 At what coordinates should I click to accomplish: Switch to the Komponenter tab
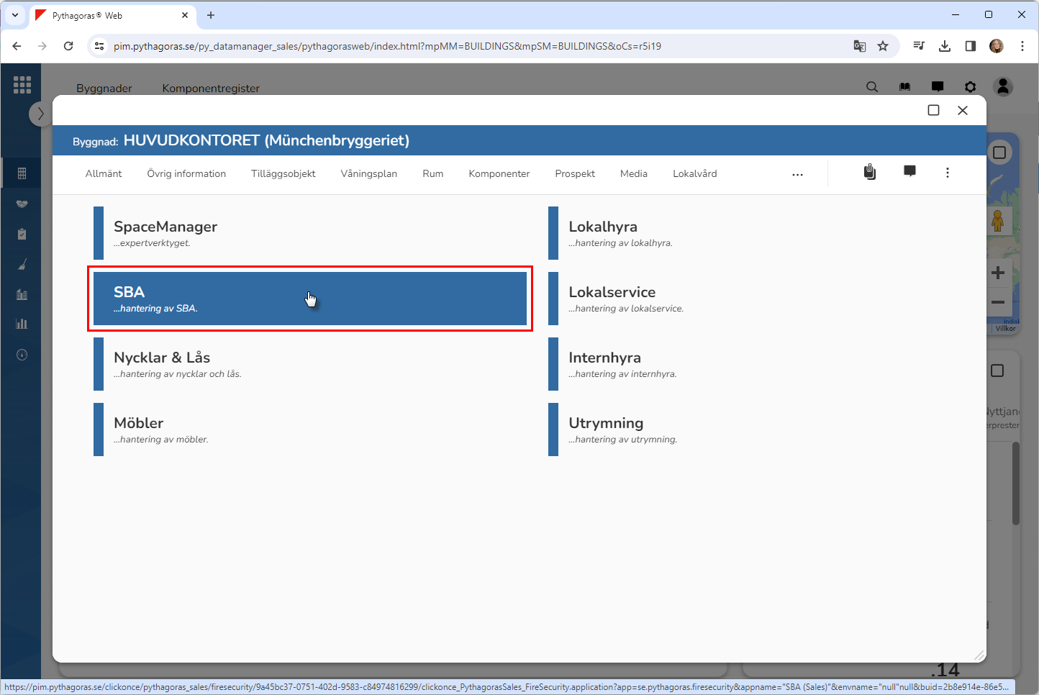(x=499, y=174)
